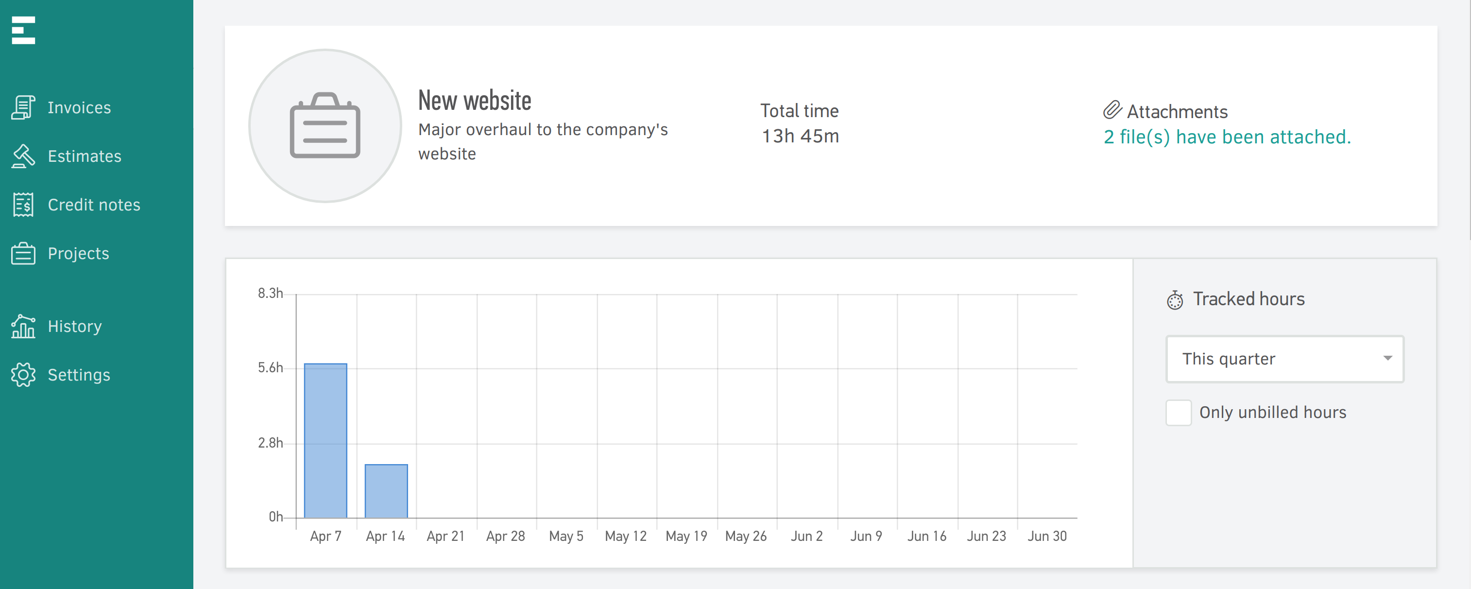Enable the Only unbilled hours checkbox
1471x589 pixels.
pos(1178,412)
